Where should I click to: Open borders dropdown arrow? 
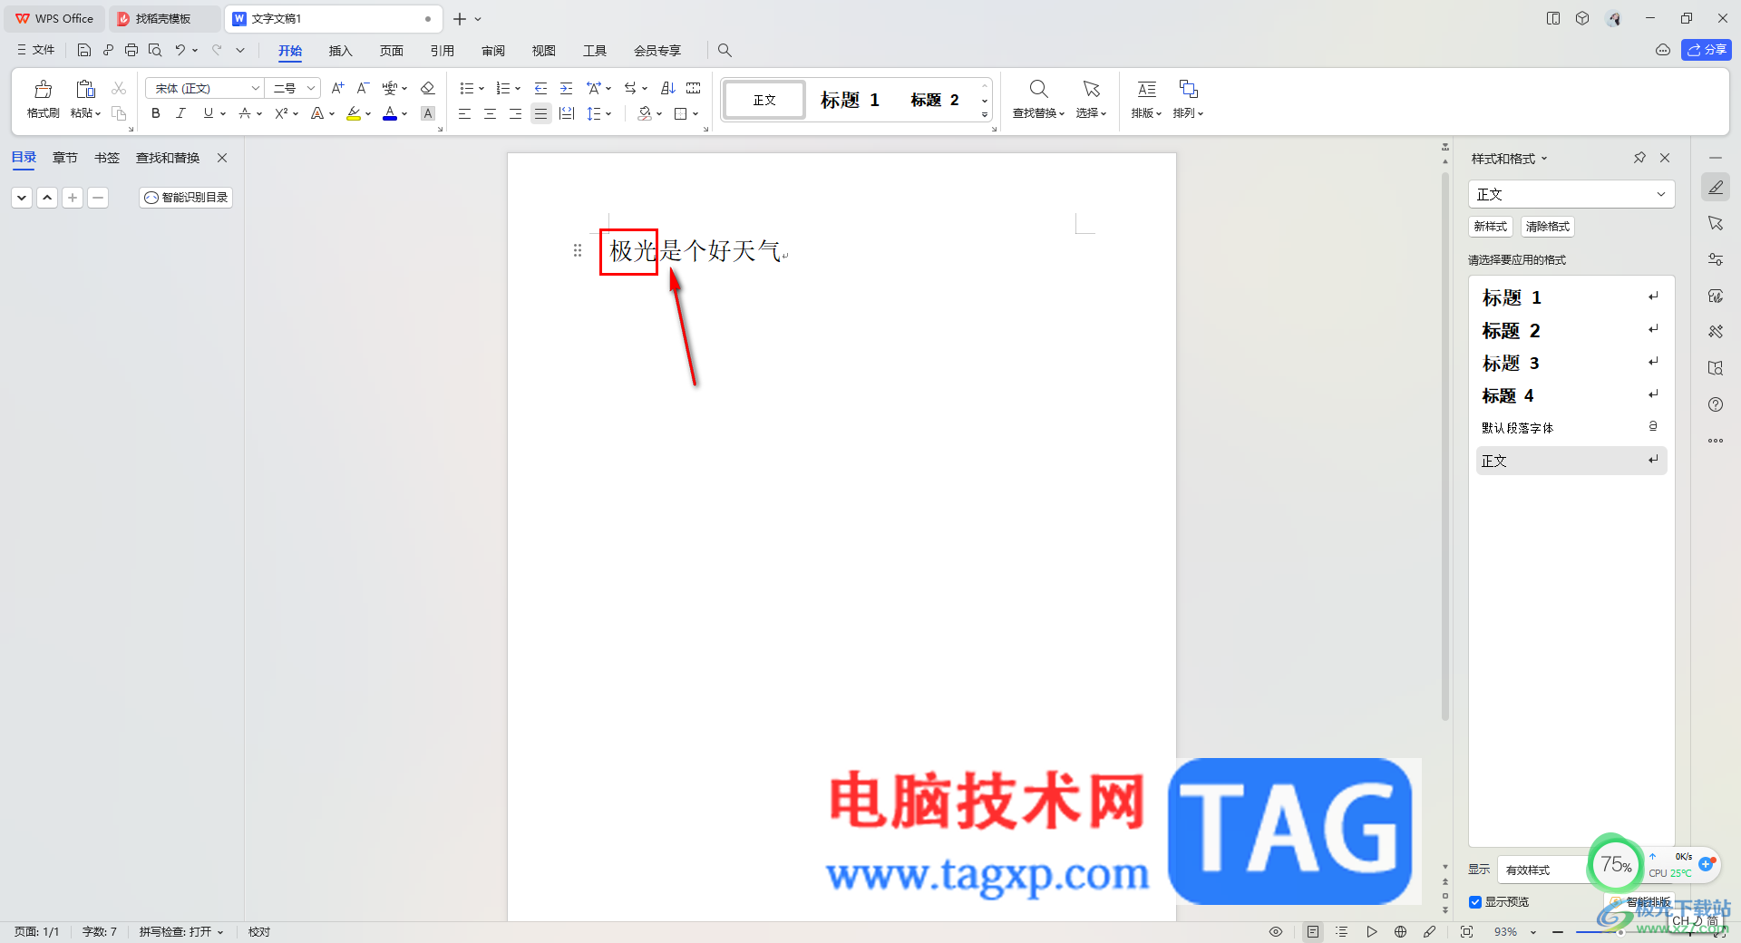tap(695, 114)
